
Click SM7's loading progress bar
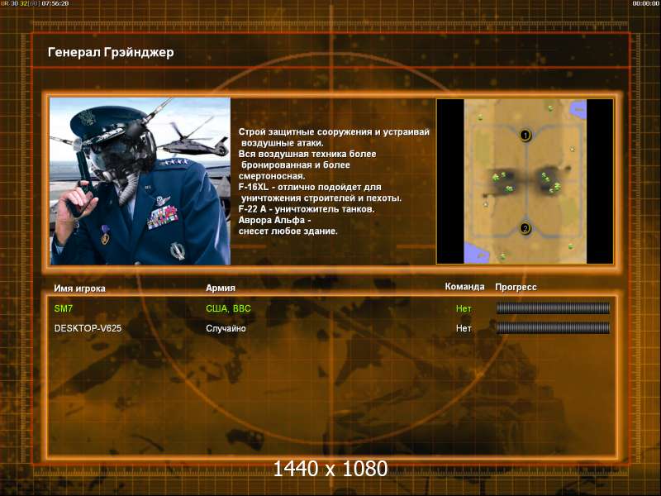pos(553,308)
